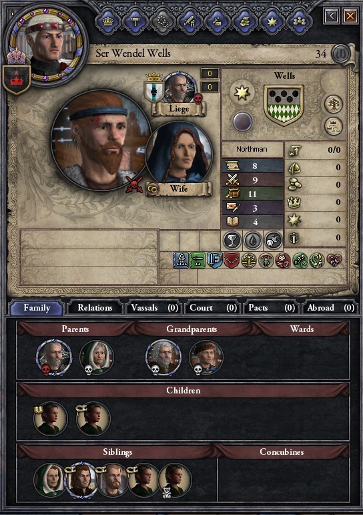
Task: Click the Liege portrait button
Action: click(x=179, y=88)
